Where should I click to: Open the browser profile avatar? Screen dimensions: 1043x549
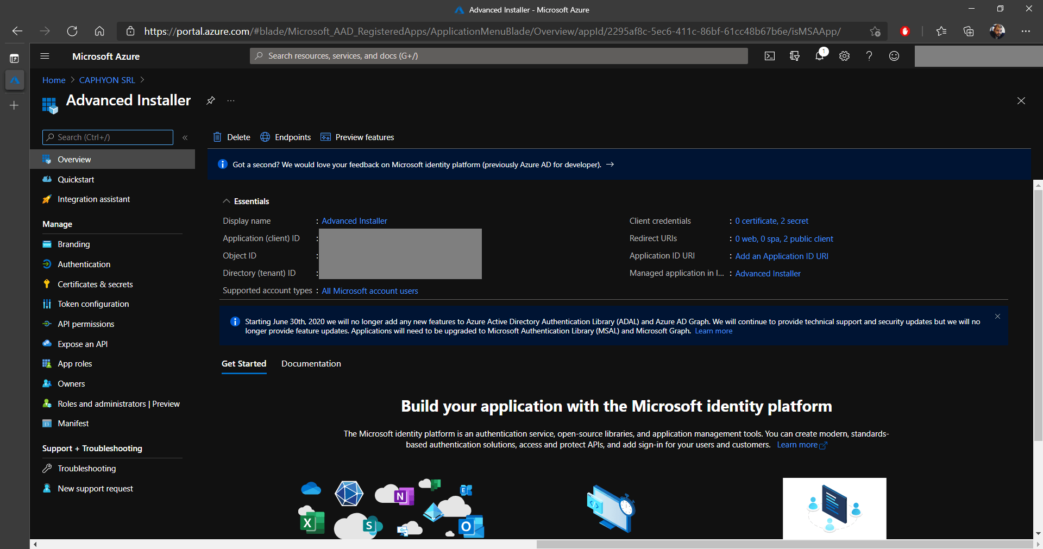point(997,31)
